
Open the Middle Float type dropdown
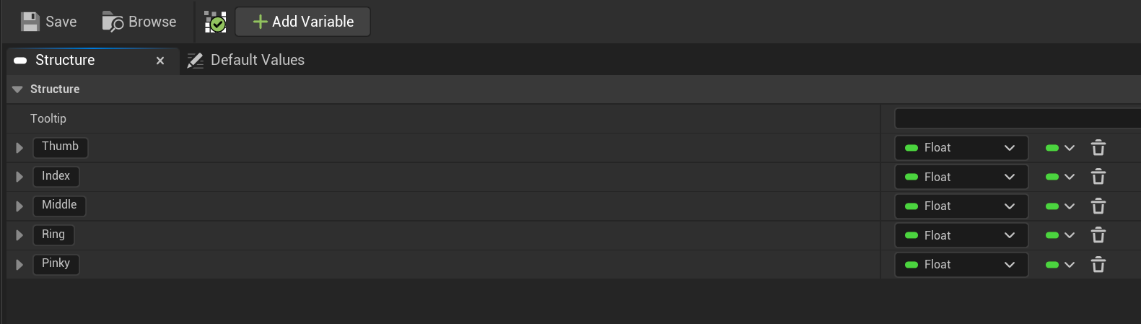tap(961, 206)
